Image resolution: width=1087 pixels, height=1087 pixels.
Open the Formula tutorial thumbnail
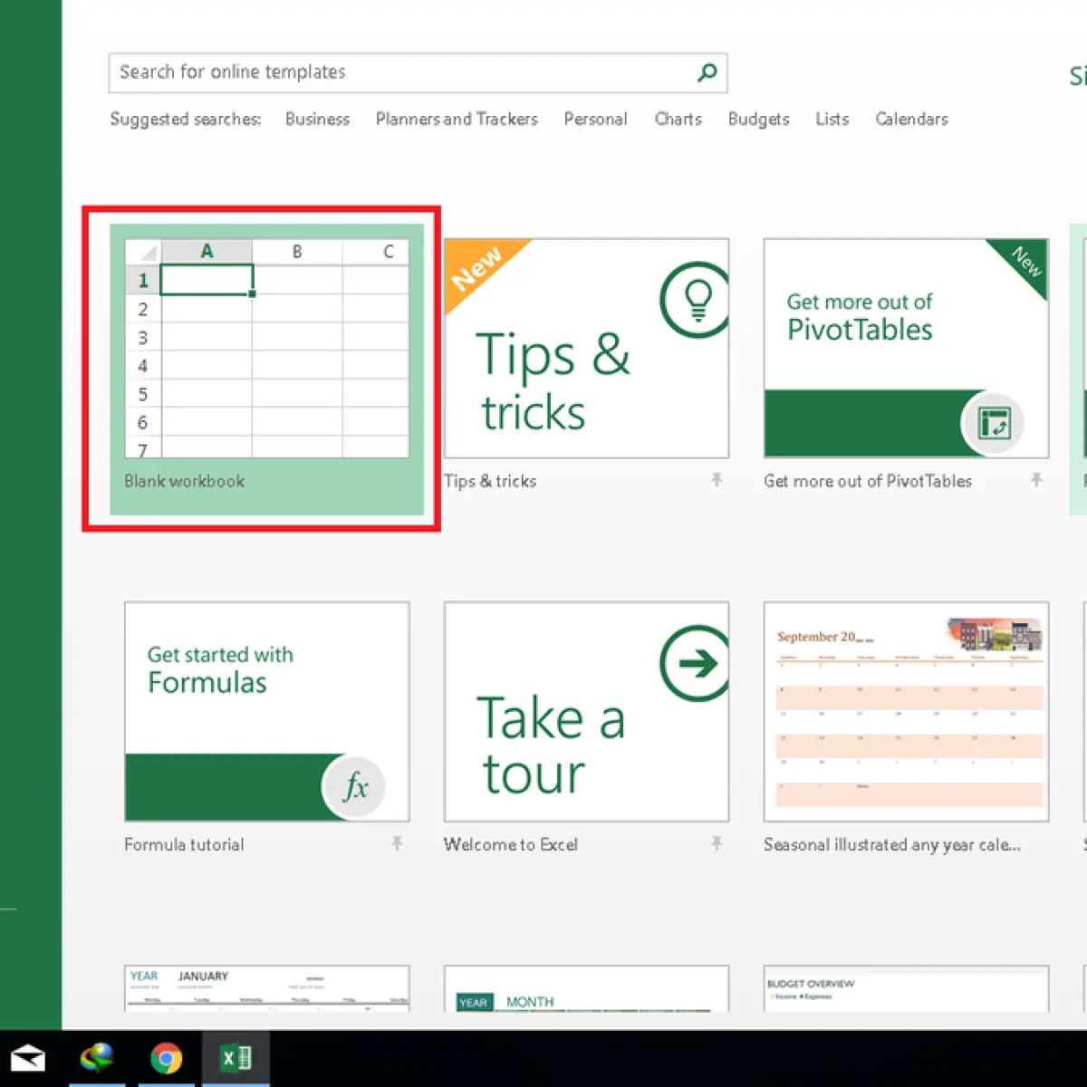pos(266,712)
